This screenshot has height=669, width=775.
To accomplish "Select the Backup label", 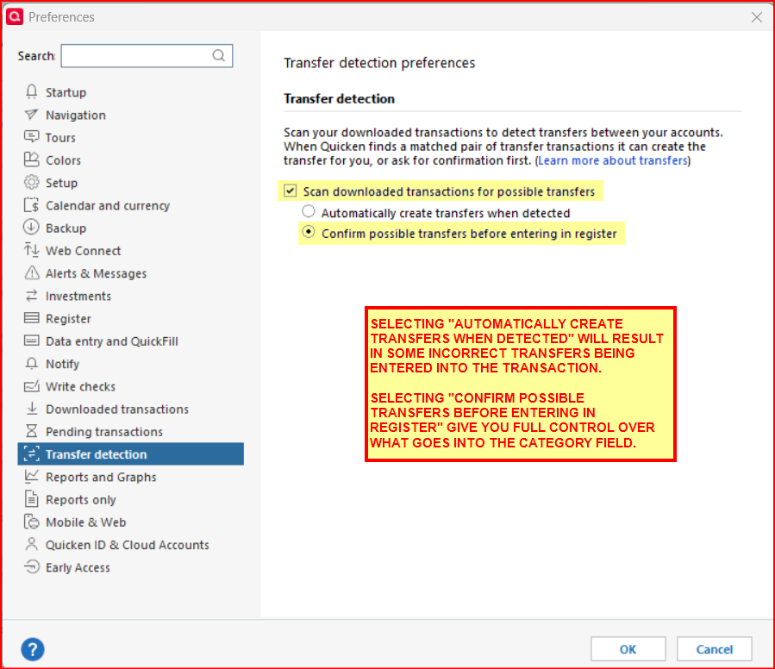I will [x=66, y=228].
